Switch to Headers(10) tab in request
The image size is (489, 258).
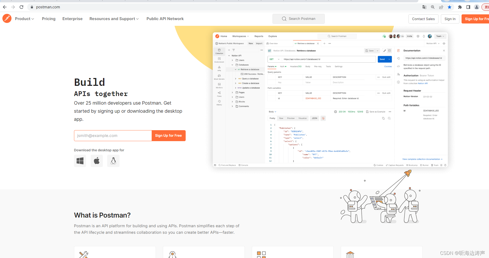(x=296, y=67)
